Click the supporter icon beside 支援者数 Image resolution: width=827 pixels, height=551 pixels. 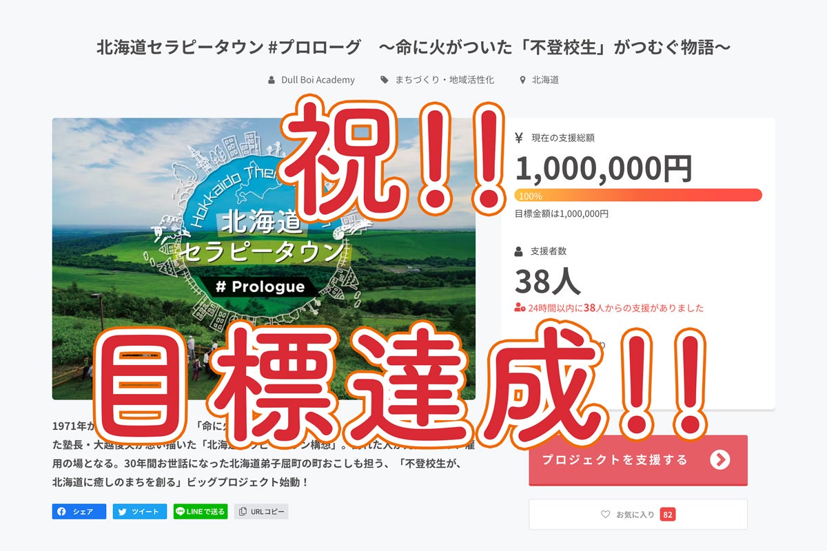[519, 251]
